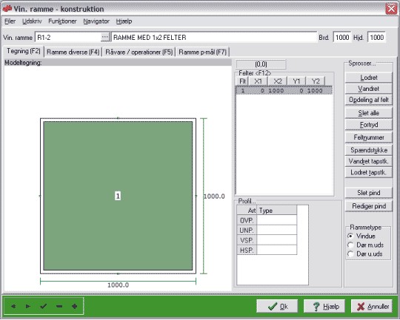
Task: Confirm with the navigator checkmark icon
Action: click(44, 306)
